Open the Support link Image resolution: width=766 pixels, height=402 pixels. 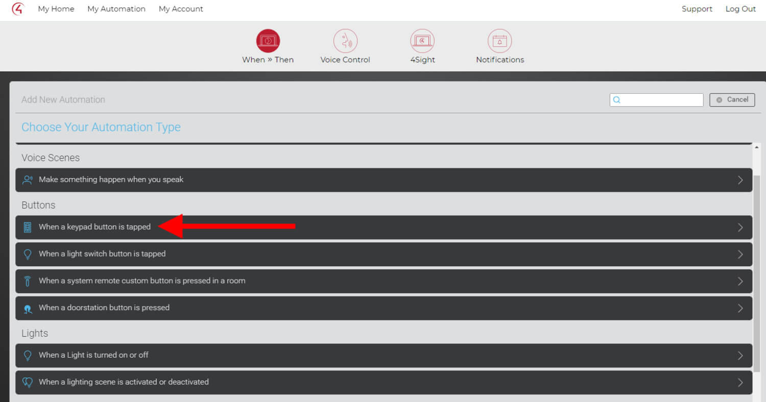[697, 9]
